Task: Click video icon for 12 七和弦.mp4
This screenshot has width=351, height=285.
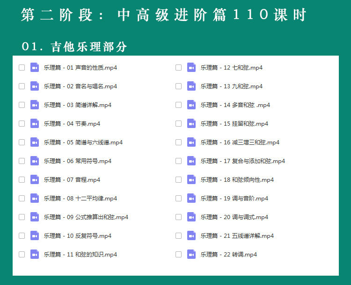Action: click(191, 67)
